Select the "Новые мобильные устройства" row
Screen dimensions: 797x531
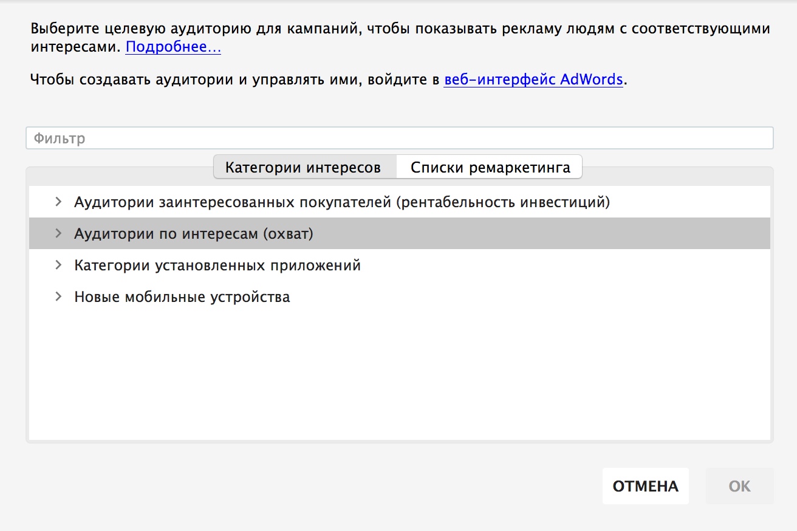pos(181,296)
